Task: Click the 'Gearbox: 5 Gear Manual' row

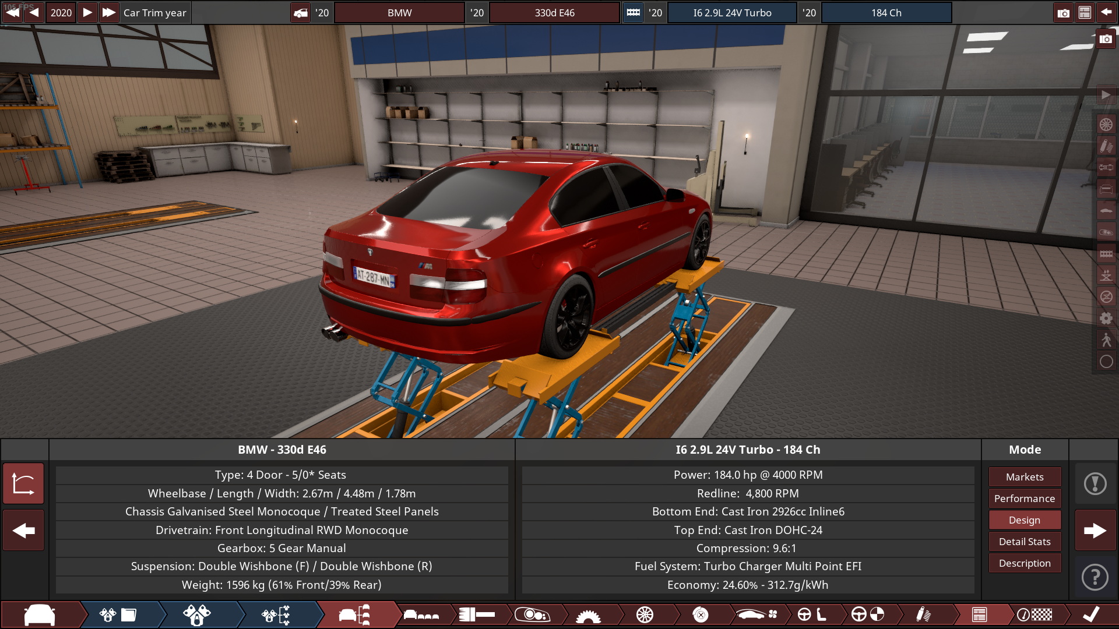Action: pos(281,548)
